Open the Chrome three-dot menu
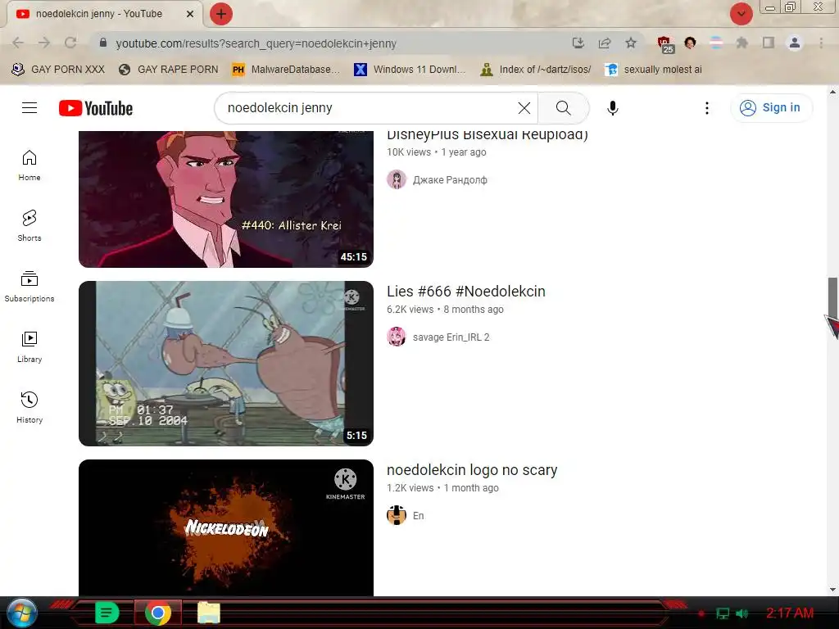This screenshot has width=839, height=629. (x=821, y=43)
